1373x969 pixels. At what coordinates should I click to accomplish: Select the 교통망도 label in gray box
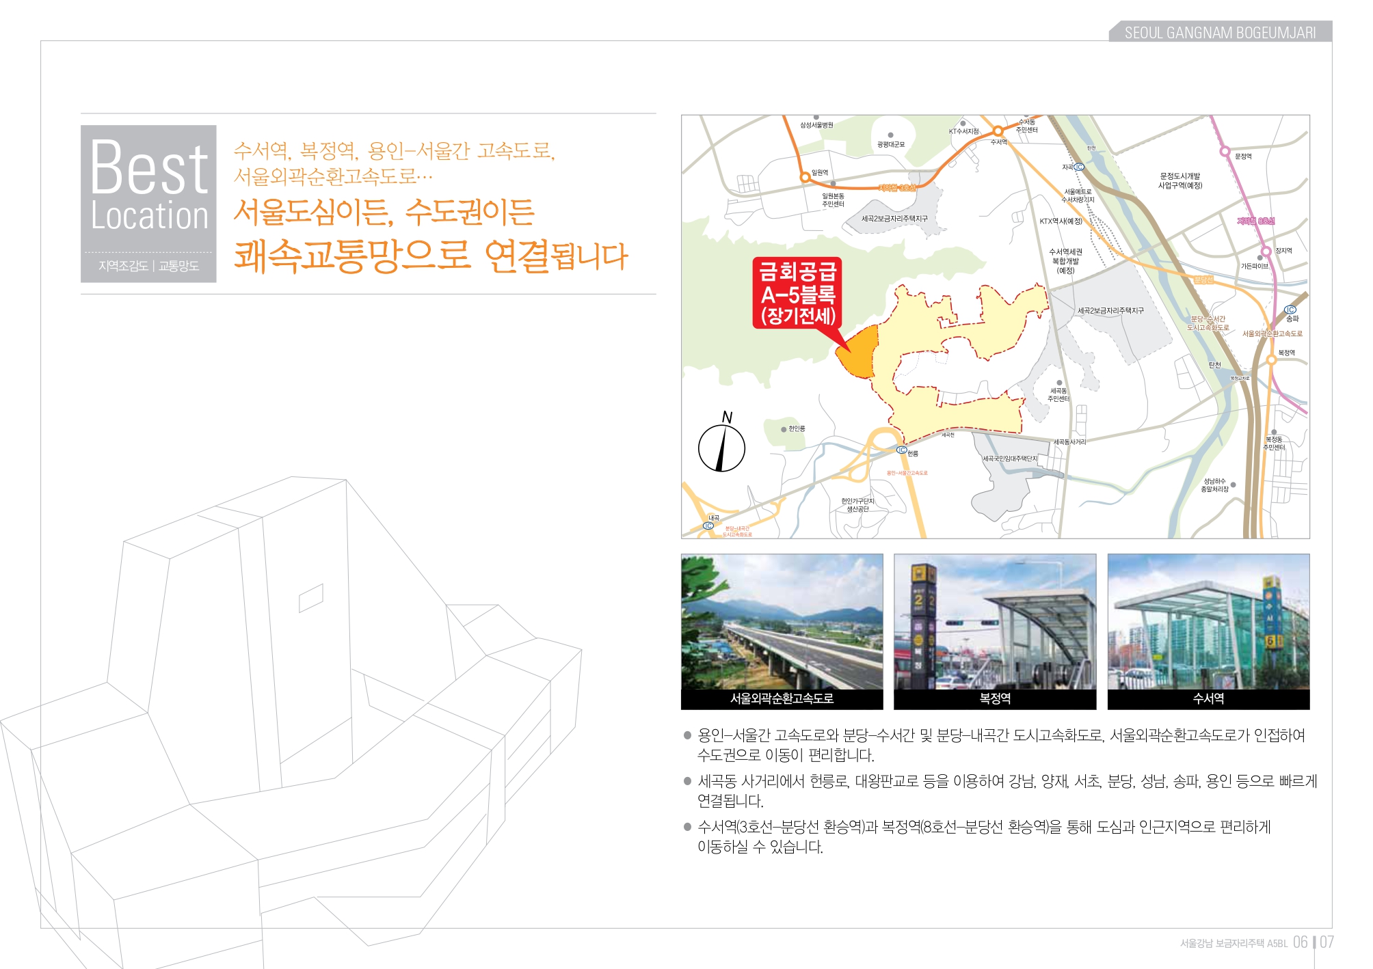pos(179,266)
